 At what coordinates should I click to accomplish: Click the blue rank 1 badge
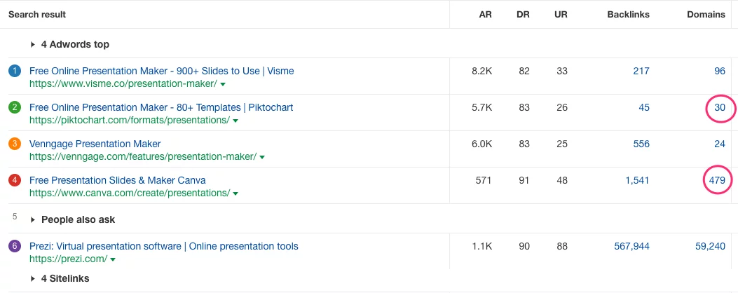click(15, 71)
